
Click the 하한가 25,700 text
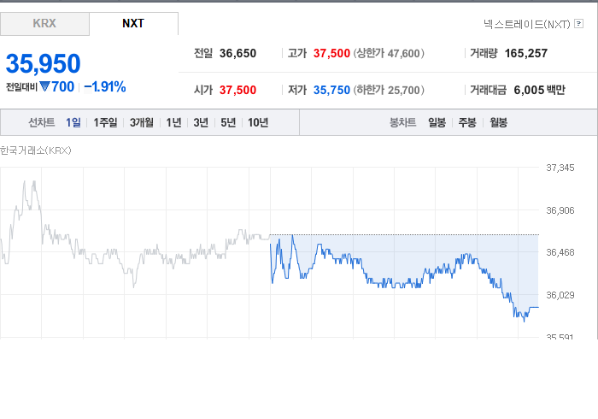click(389, 90)
